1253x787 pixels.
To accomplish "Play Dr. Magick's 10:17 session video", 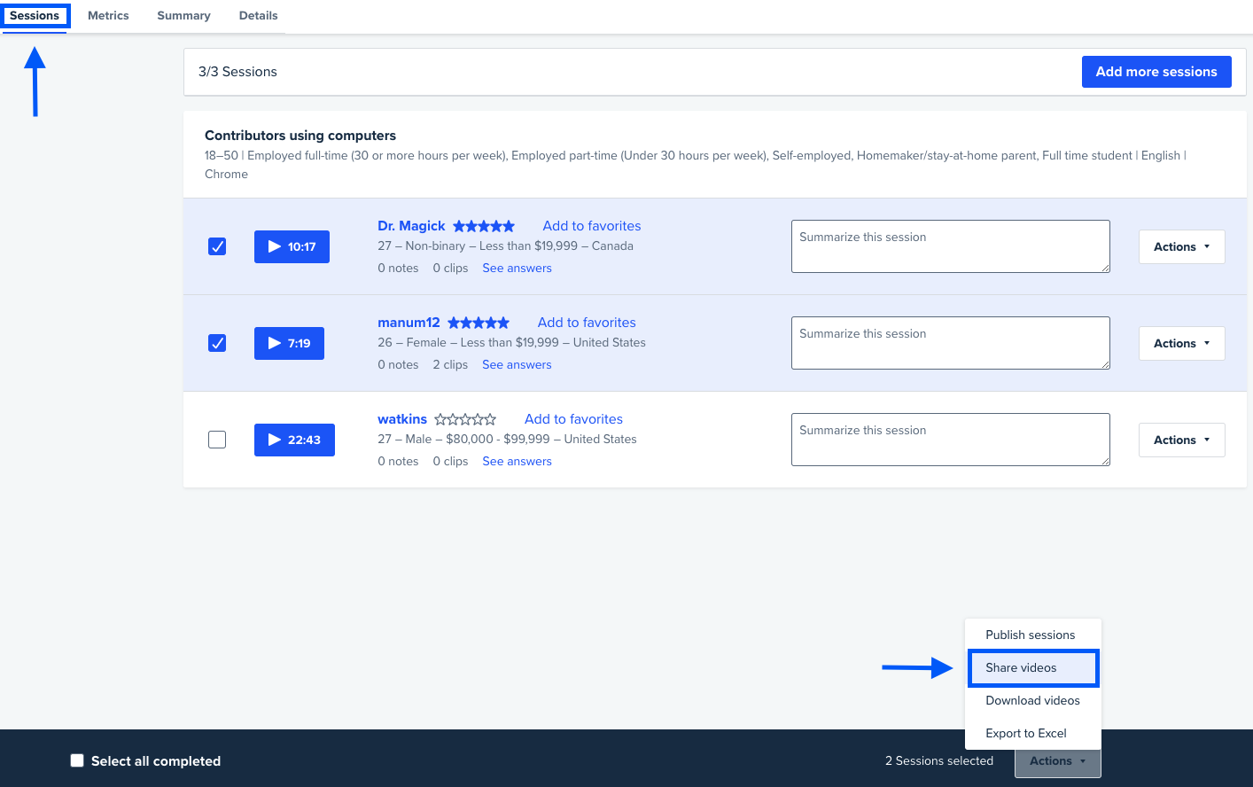I will 292,246.
